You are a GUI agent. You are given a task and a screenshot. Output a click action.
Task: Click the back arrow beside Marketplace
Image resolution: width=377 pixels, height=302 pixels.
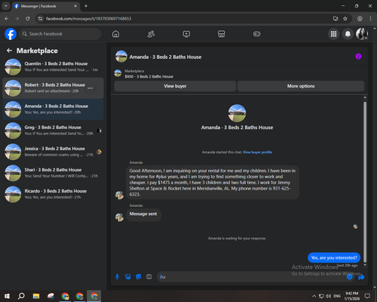pos(9,51)
